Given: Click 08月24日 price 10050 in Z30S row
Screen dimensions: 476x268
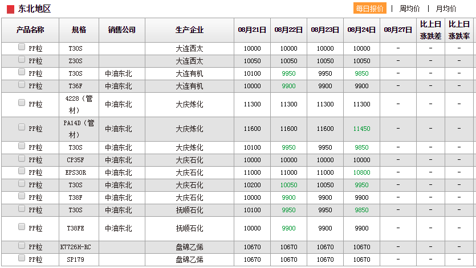Looking at the screenshot, I should (361, 61).
